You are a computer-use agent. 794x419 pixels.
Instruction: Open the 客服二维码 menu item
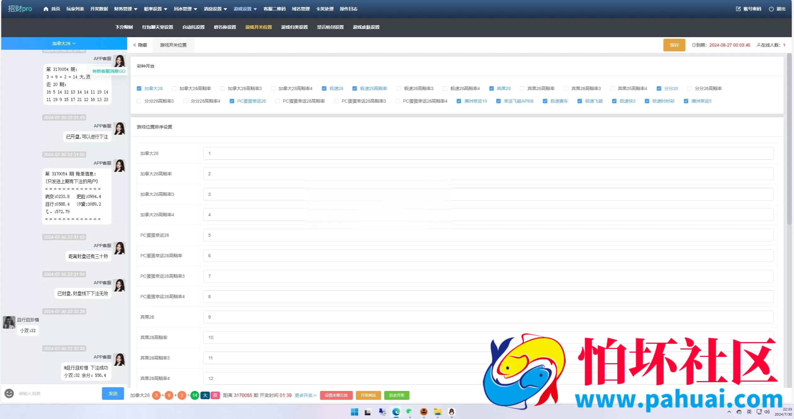(x=274, y=9)
